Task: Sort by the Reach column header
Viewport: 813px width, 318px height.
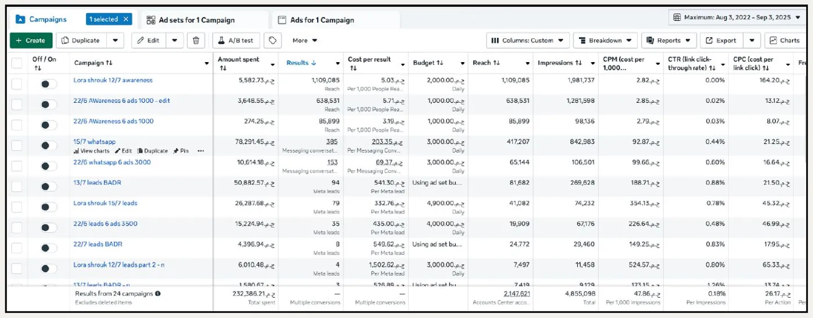Action: point(487,63)
